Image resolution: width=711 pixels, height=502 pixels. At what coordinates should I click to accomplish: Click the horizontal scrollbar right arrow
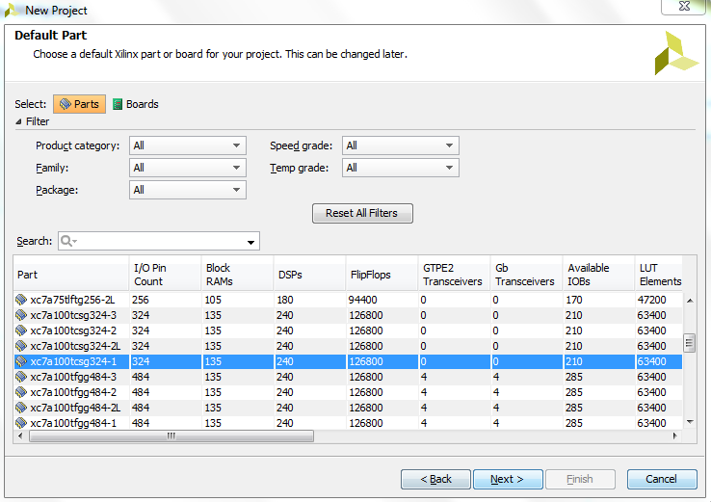point(675,436)
